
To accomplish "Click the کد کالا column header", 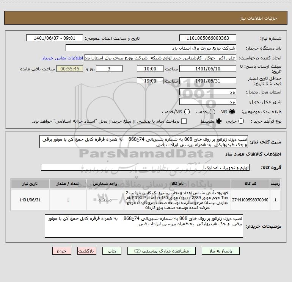I will click(250, 184).
